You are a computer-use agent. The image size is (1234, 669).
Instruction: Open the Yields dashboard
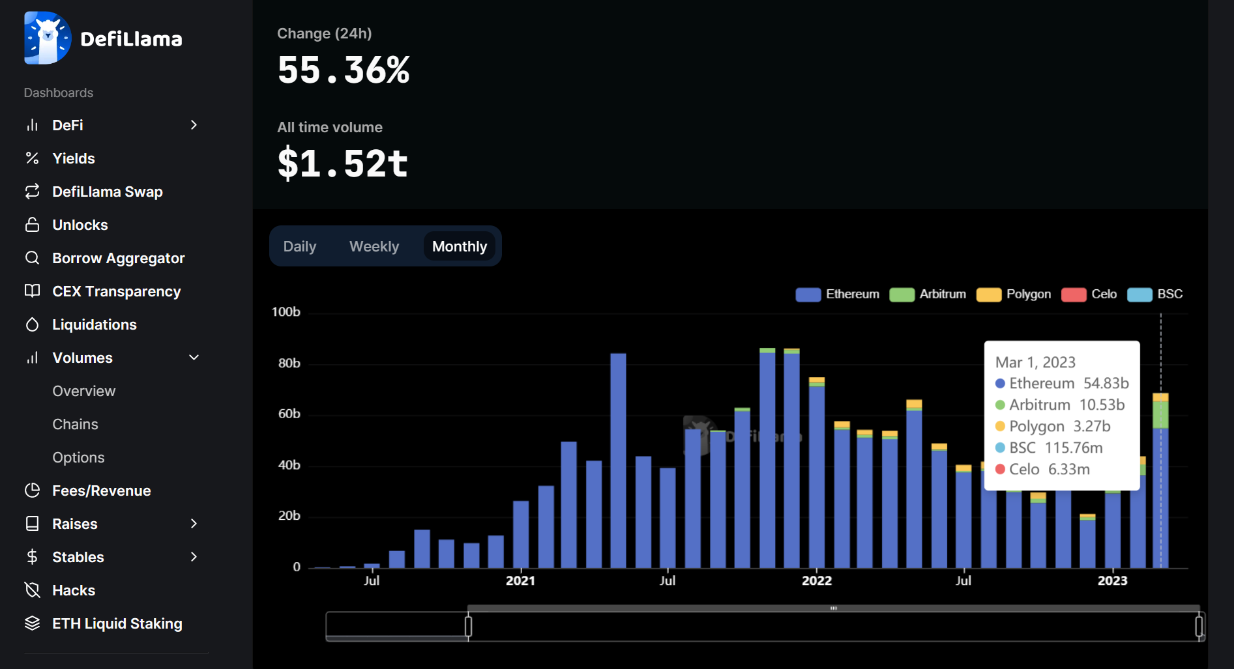click(x=74, y=158)
